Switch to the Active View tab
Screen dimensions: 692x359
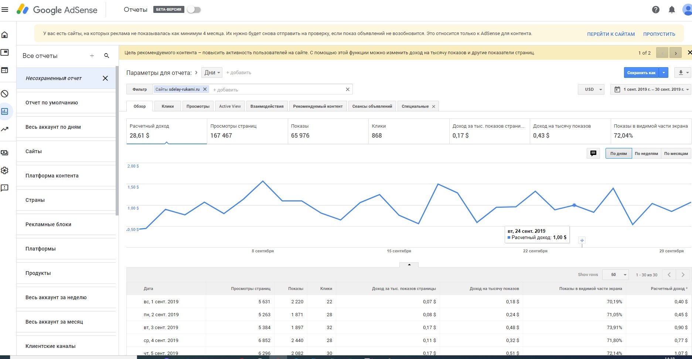coord(230,106)
